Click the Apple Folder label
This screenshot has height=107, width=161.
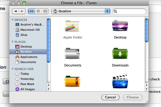(x=73, y=37)
